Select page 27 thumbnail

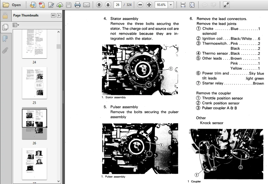click(34, 164)
